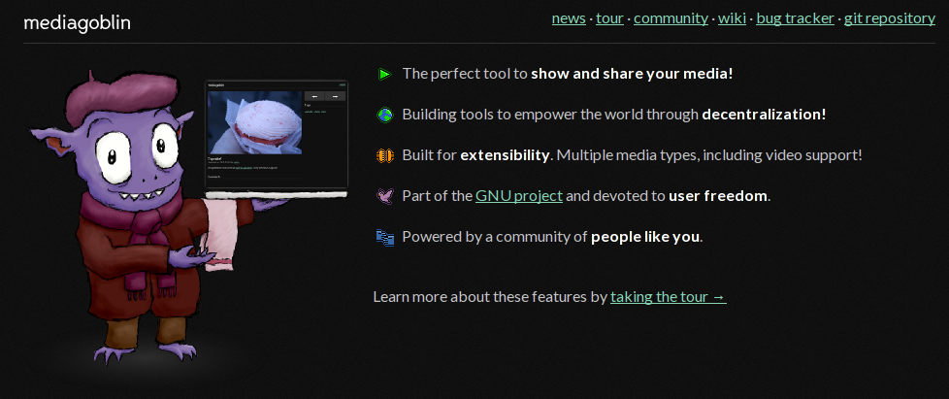Click the purple bird freedom icon
949x399 pixels.
click(385, 196)
